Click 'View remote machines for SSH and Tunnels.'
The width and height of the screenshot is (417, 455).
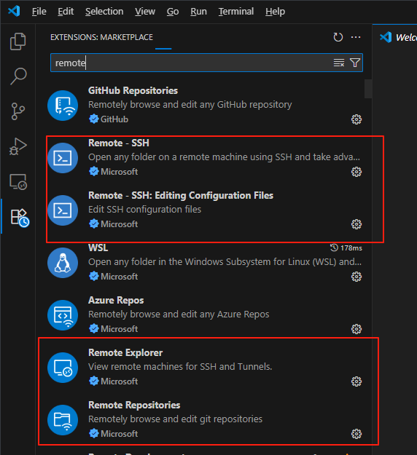(x=180, y=367)
